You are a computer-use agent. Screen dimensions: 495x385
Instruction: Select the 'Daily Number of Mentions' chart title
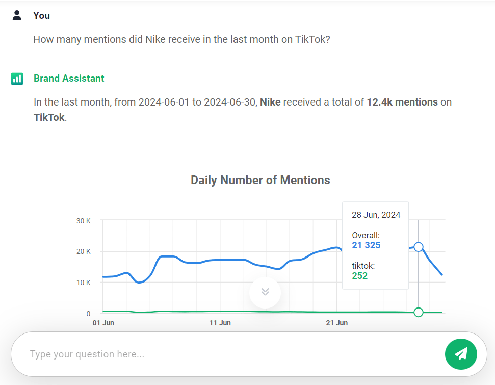260,180
